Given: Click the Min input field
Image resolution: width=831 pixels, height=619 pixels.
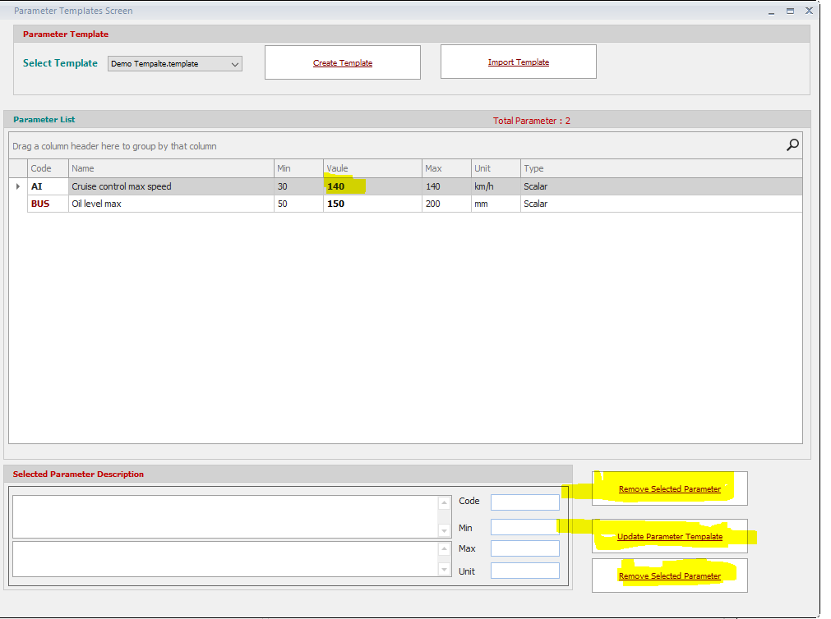Looking at the screenshot, I should point(524,527).
